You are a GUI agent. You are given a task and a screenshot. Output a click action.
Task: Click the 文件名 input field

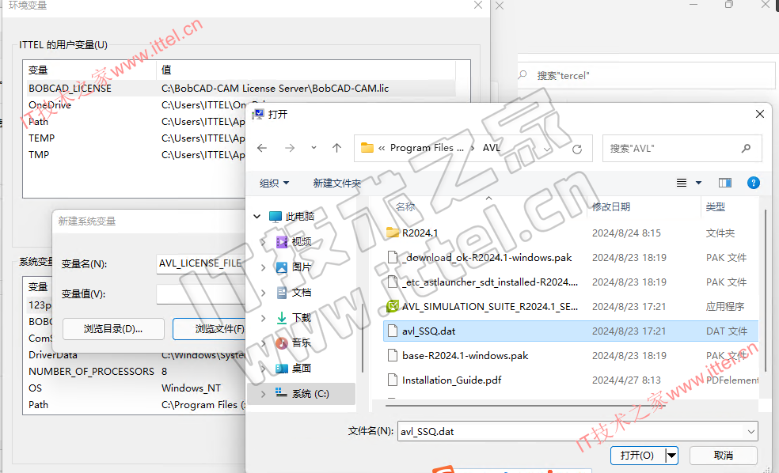(572, 432)
